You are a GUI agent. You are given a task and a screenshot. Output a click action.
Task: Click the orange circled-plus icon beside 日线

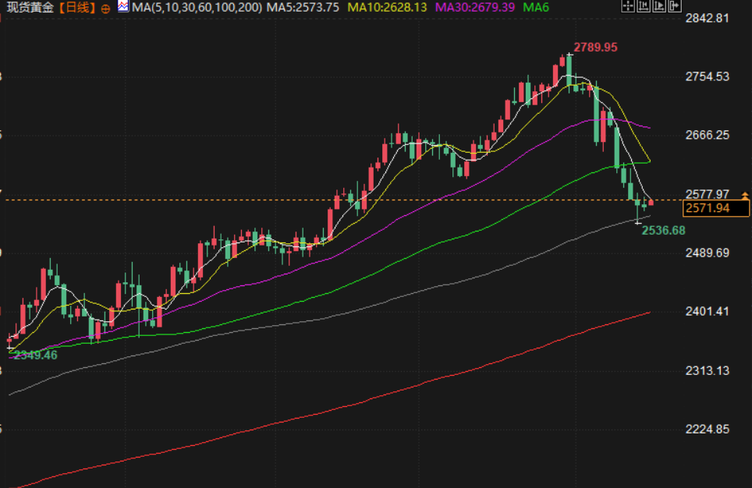click(105, 9)
